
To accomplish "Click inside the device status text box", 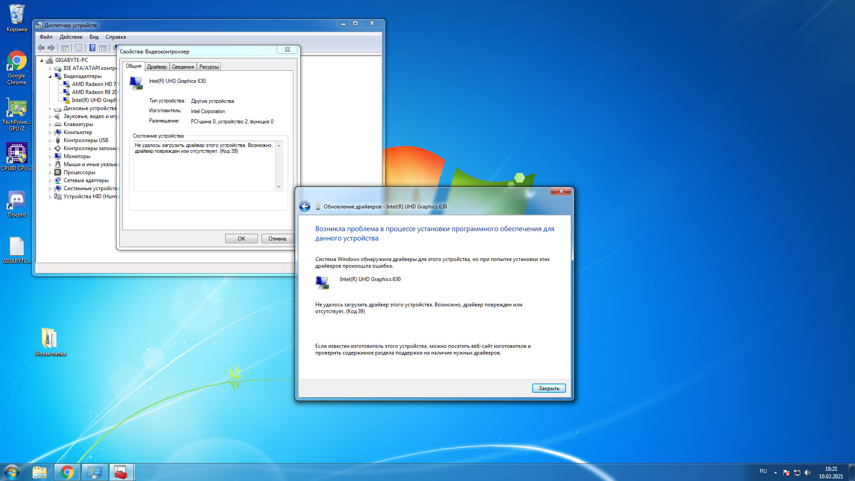I will (x=204, y=166).
